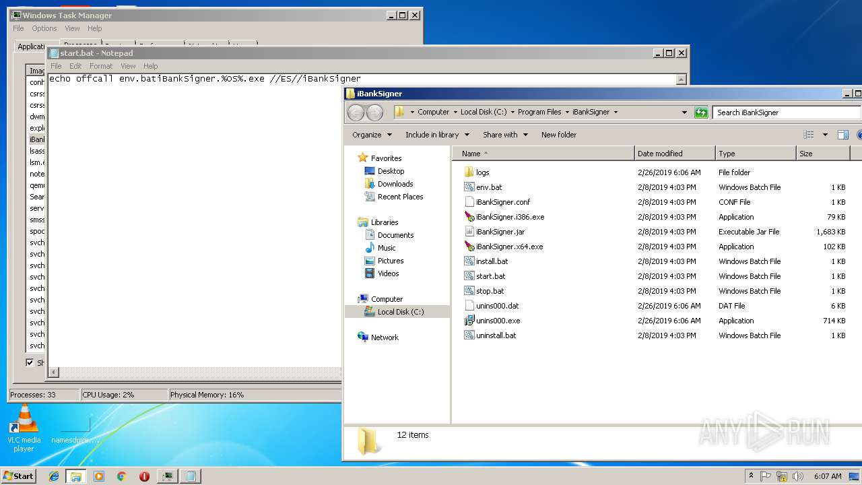Open Windows Media Player from the taskbar

(x=99, y=476)
